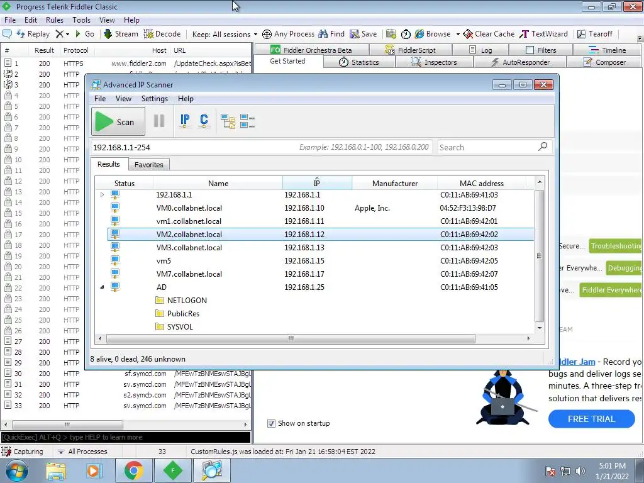The width and height of the screenshot is (644, 483).
Task: Click the C subnet class icon
Action: coord(204,121)
